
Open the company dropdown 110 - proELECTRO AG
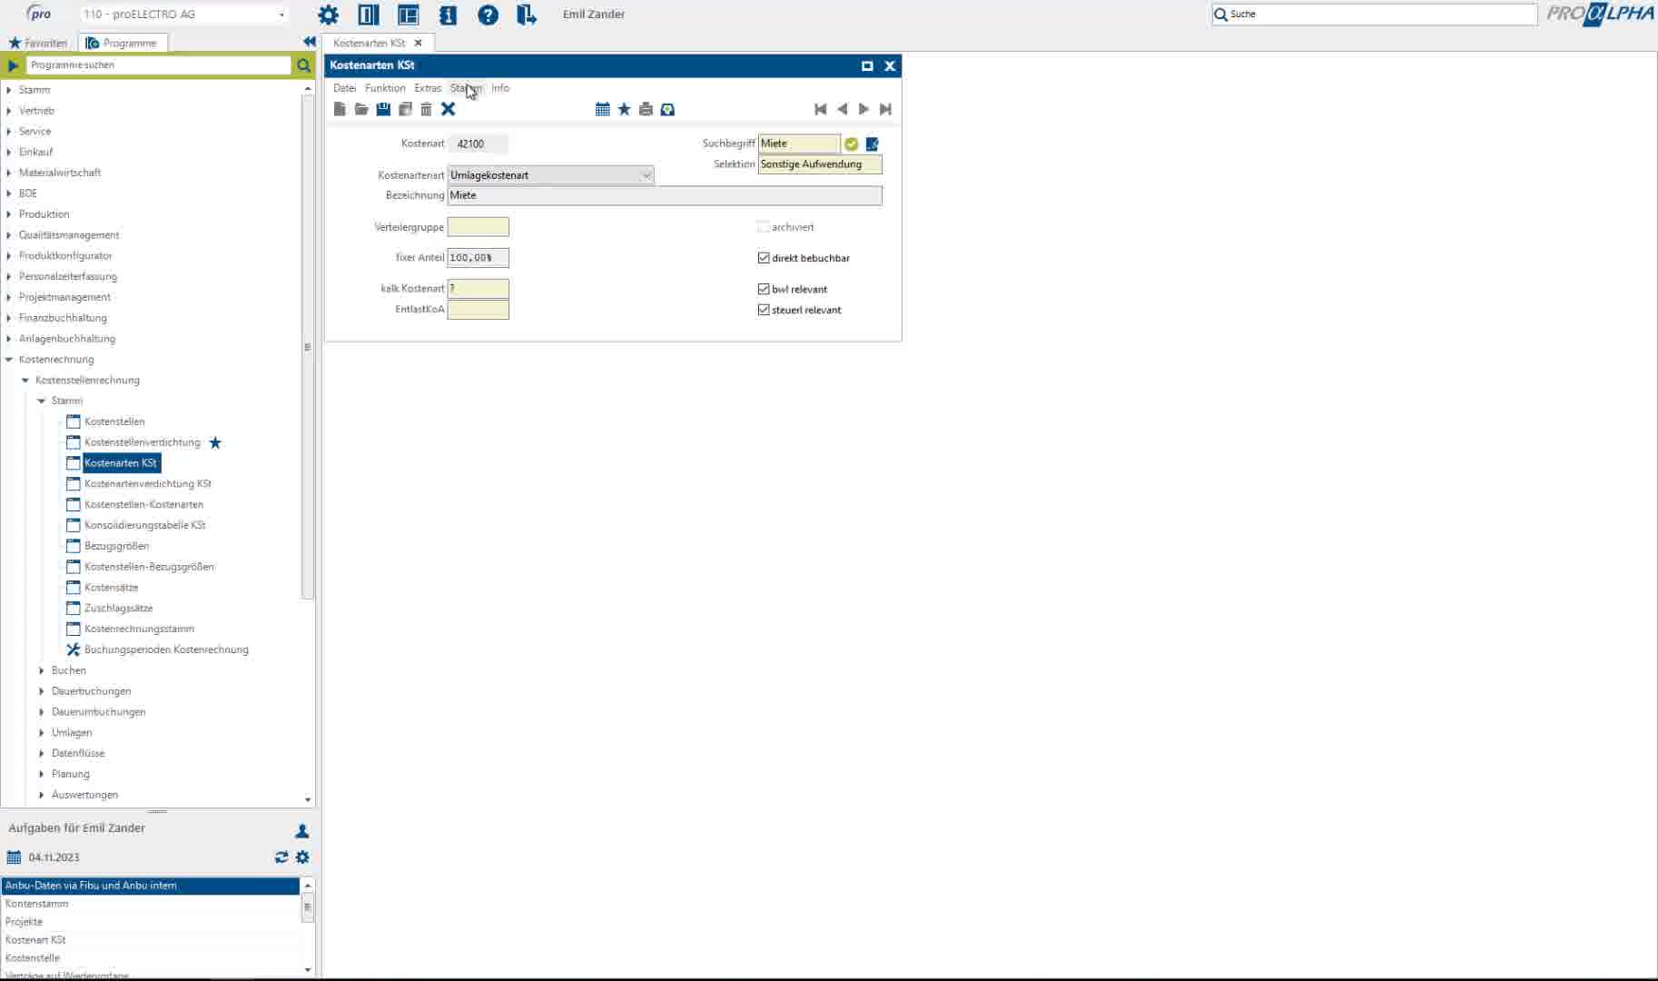184,15
